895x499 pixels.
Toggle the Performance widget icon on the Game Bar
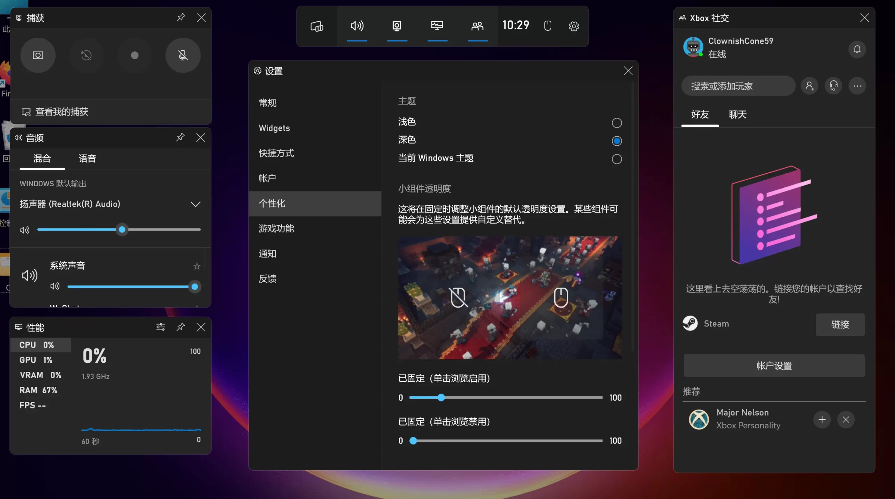(437, 26)
